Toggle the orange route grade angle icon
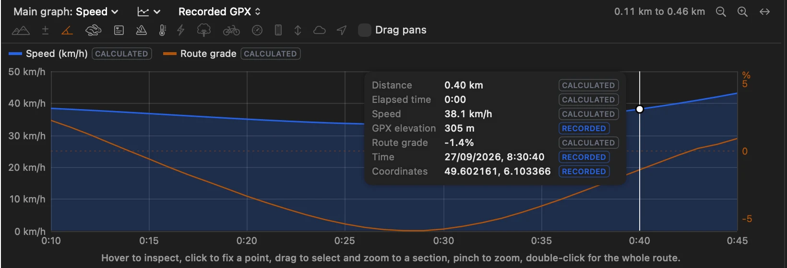 [67, 31]
